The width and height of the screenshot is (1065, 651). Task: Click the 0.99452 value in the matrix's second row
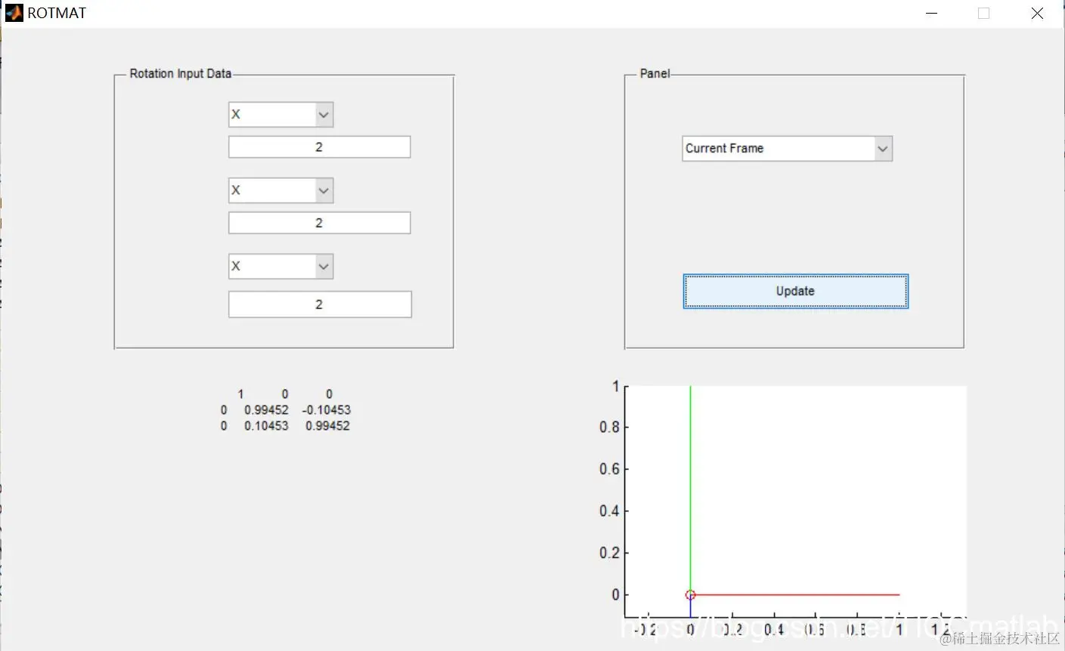coord(266,410)
